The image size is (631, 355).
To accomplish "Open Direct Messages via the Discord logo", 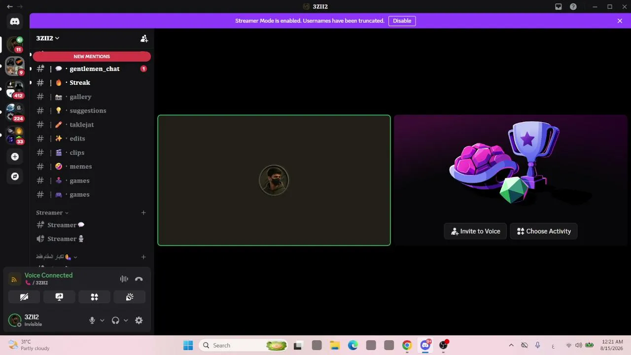I will pos(15,21).
